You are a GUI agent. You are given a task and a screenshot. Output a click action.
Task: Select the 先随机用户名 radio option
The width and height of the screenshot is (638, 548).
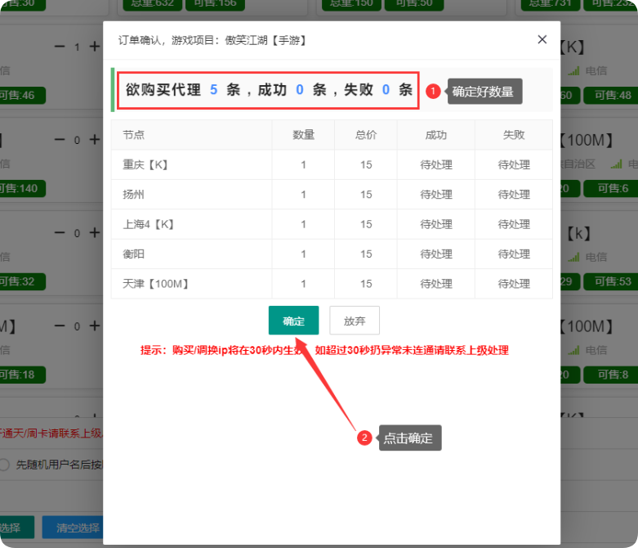[5, 465]
